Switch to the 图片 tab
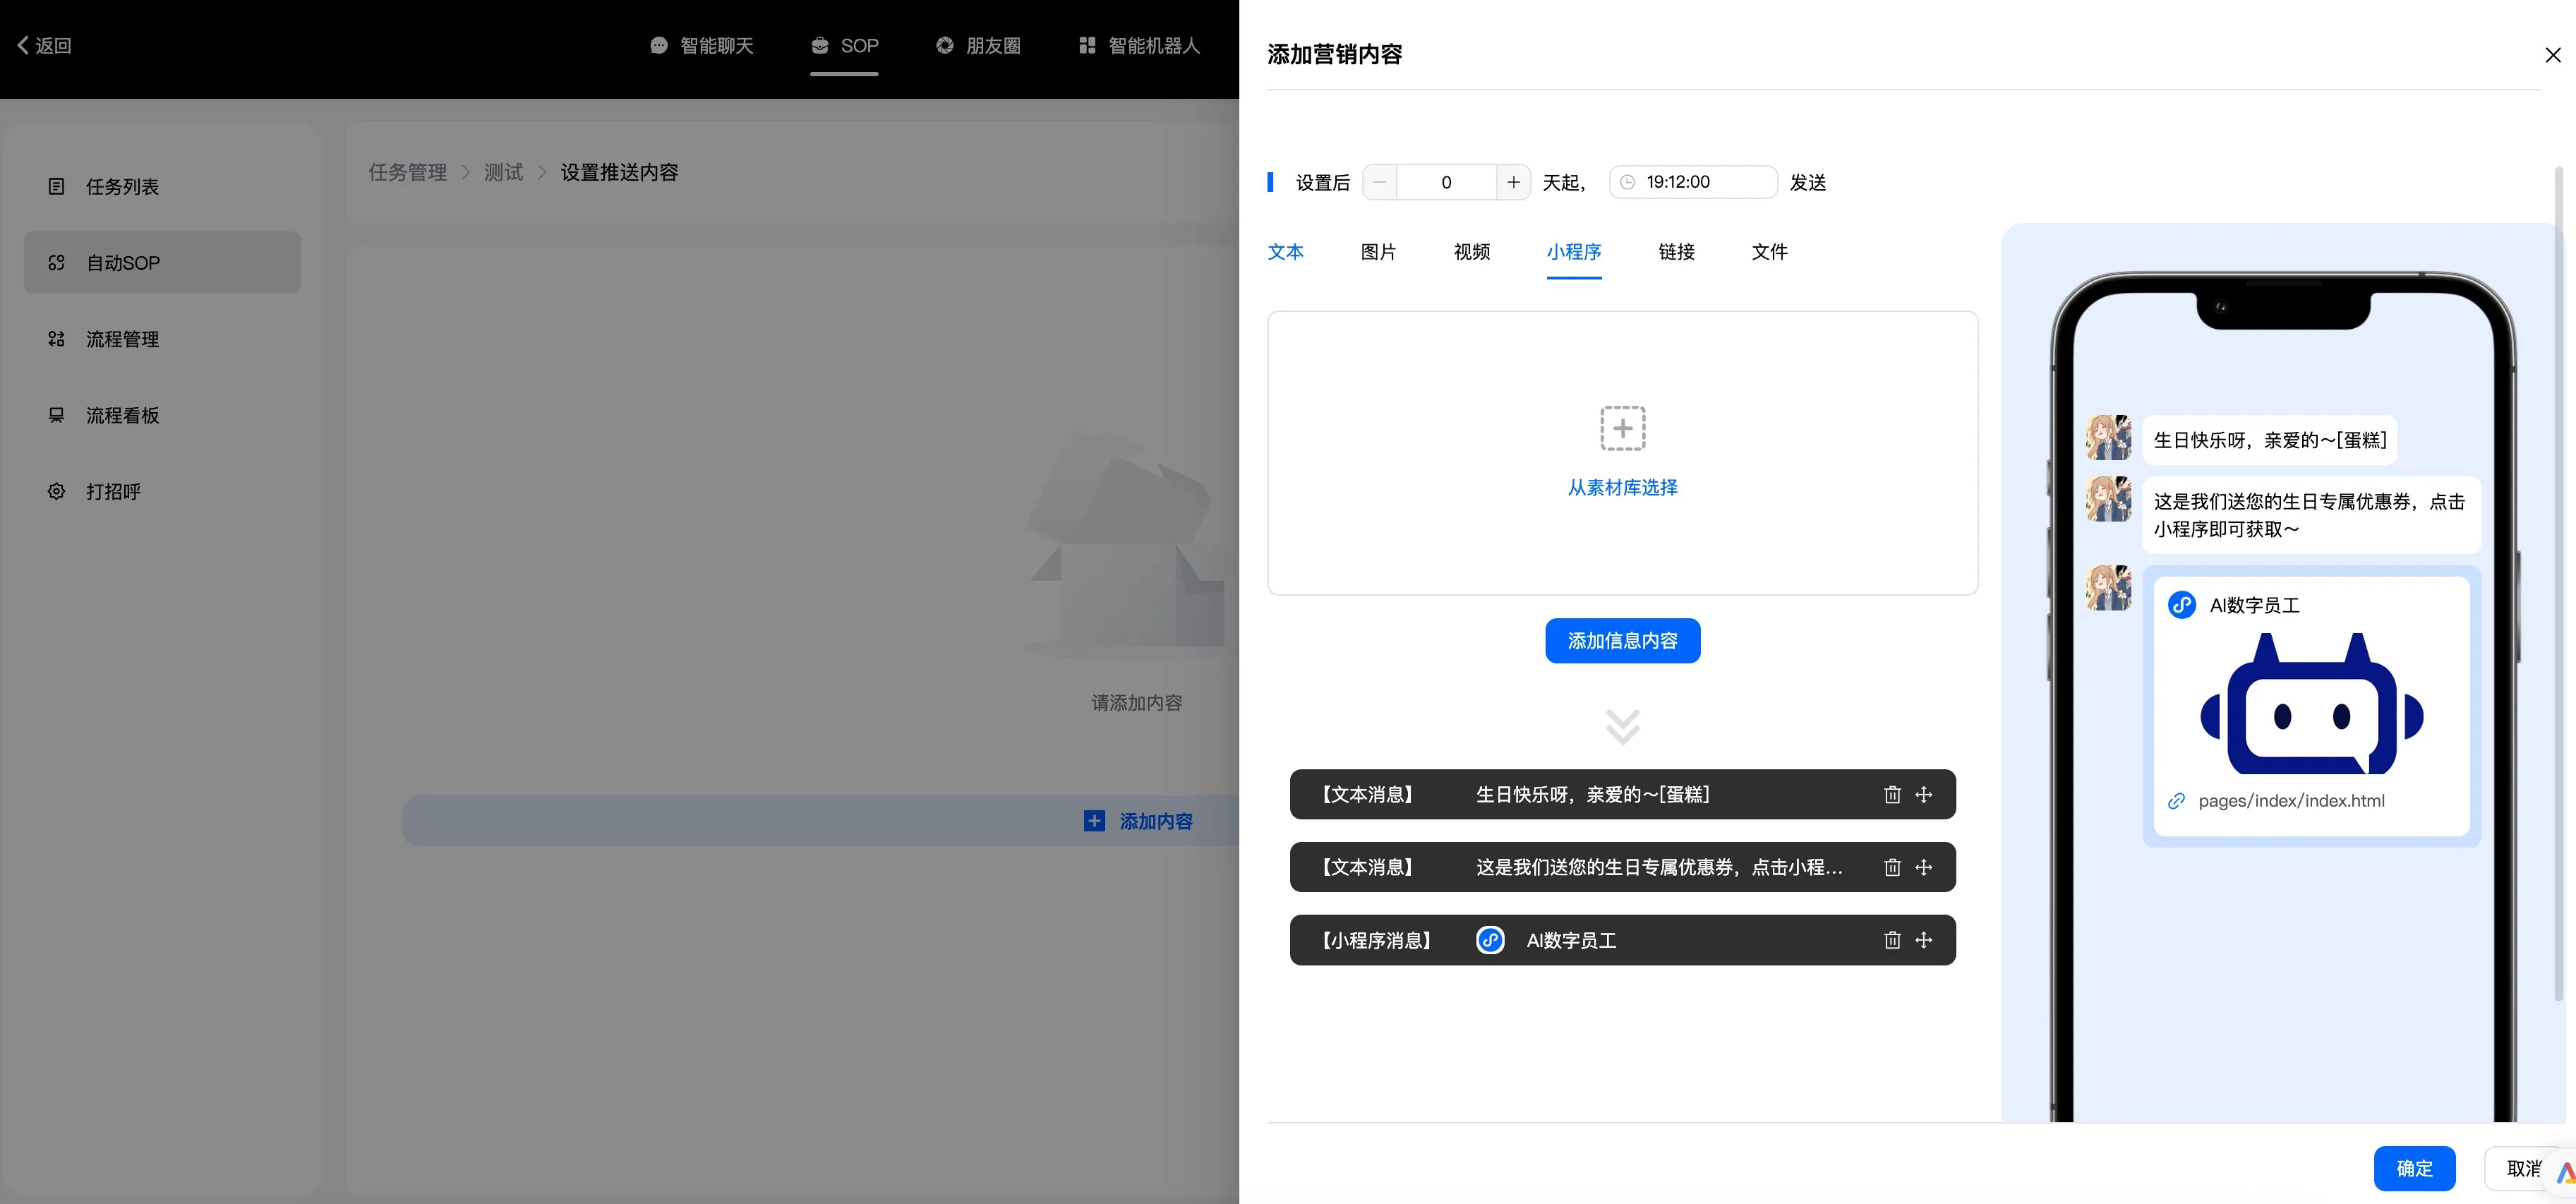 pos(1378,252)
